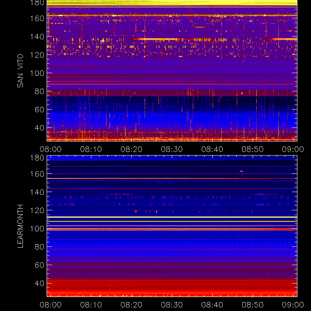
Task: Pick the 08:50 time label under San Vito plot
Action: point(253,149)
